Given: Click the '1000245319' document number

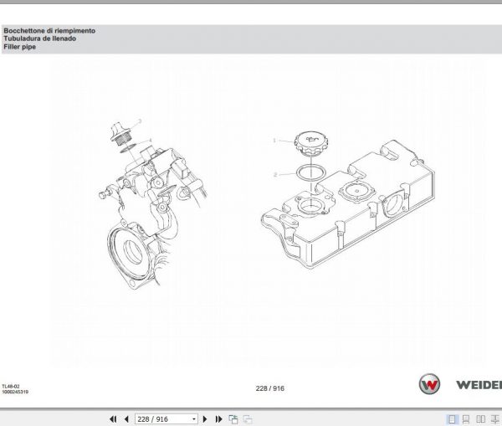Looking at the screenshot, I should [15, 392].
